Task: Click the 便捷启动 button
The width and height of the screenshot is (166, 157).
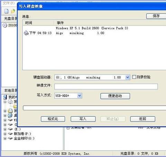Action: [x=115, y=96]
